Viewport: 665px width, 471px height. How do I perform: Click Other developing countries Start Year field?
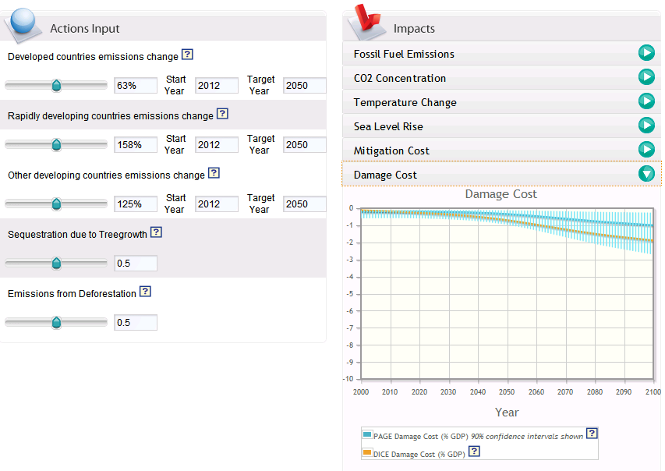pyautogui.click(x=216, y=204)
